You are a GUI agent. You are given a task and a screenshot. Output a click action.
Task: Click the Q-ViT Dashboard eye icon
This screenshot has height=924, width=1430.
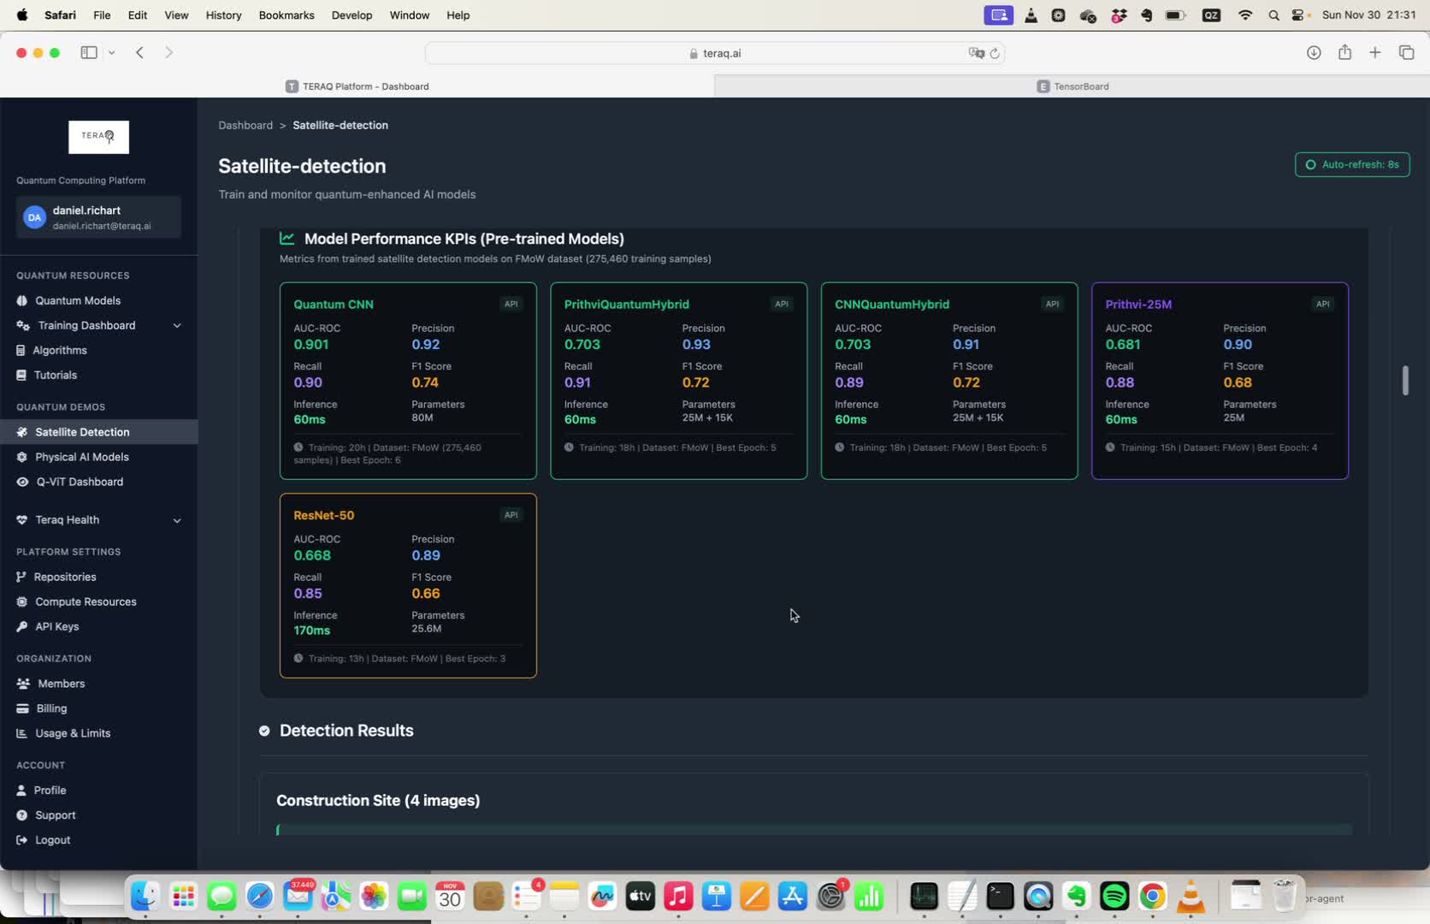22,483
